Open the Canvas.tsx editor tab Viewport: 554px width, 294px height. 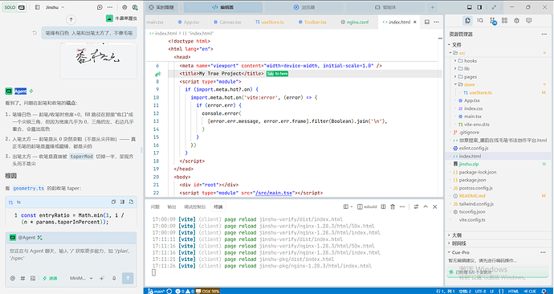point(227,22)
